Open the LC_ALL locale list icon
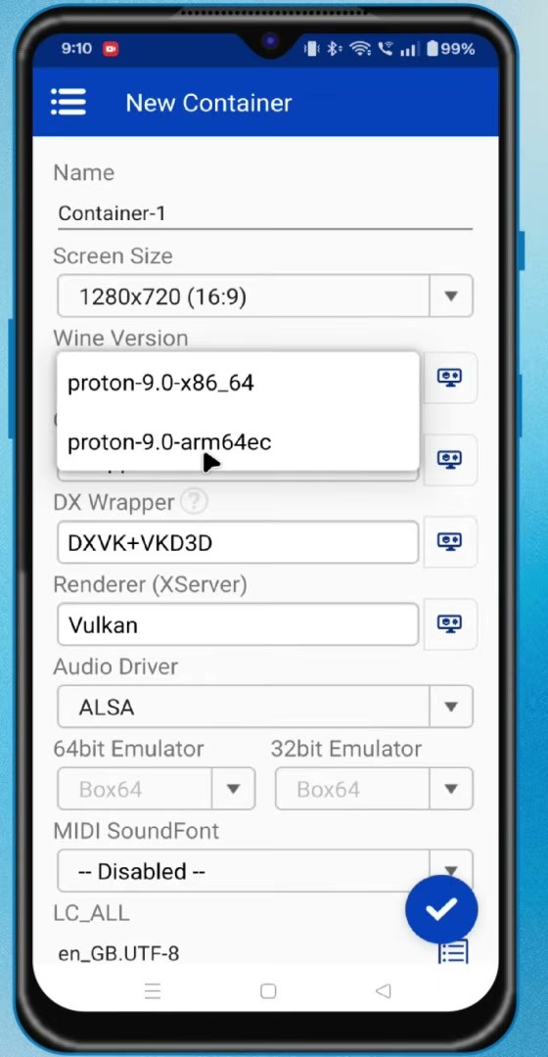 click(x=453, y=952)
